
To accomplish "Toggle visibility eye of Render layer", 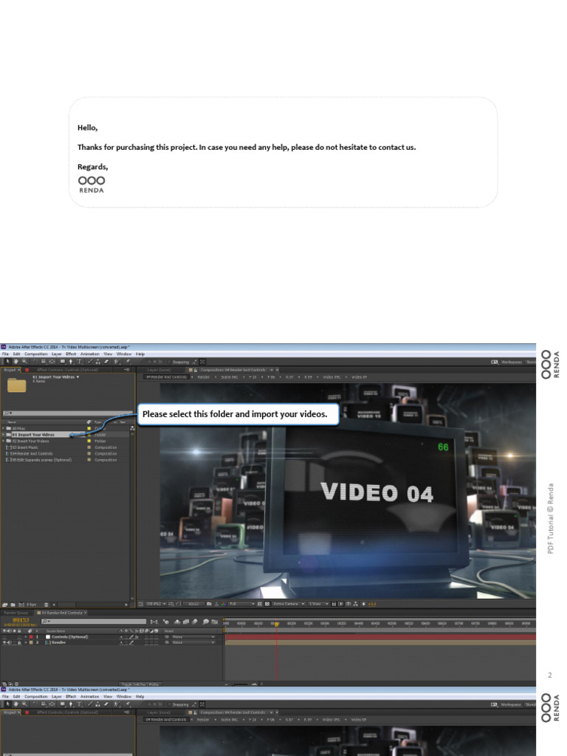I will pos(4,643).
